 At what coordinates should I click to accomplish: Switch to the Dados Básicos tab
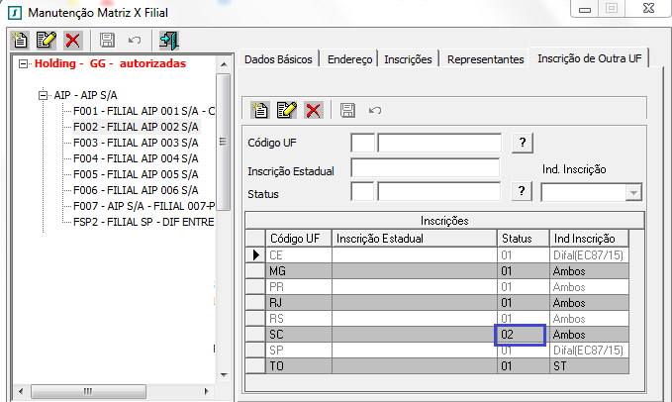[278, 59]
